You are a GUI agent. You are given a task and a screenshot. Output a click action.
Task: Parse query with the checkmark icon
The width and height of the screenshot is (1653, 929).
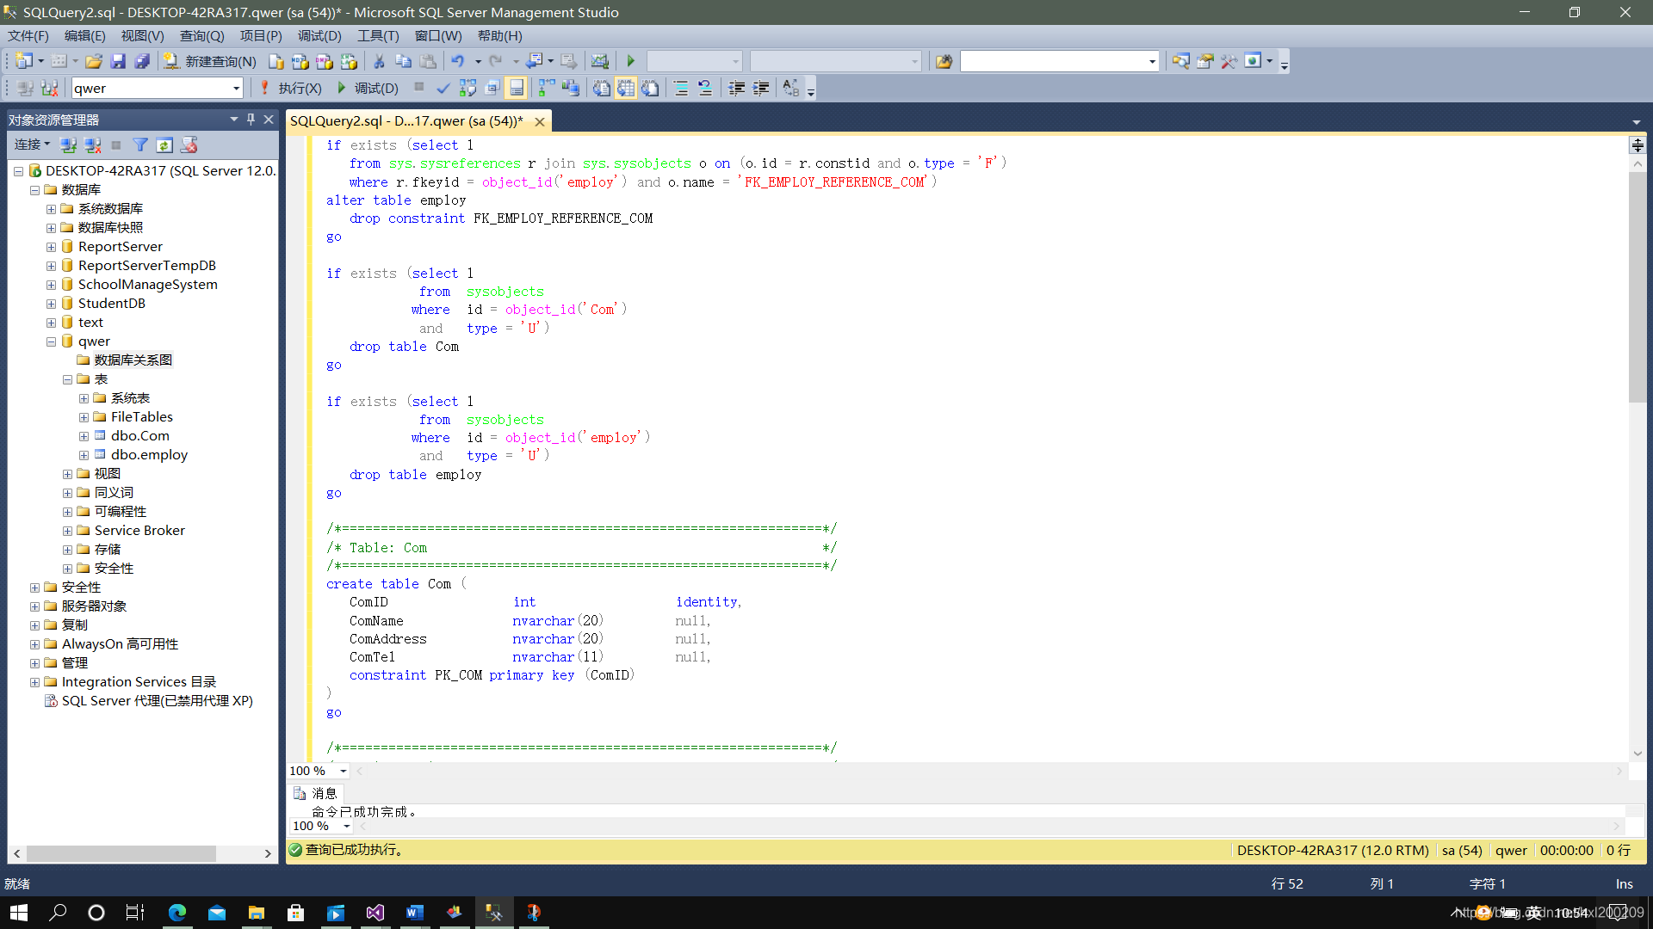443,88
